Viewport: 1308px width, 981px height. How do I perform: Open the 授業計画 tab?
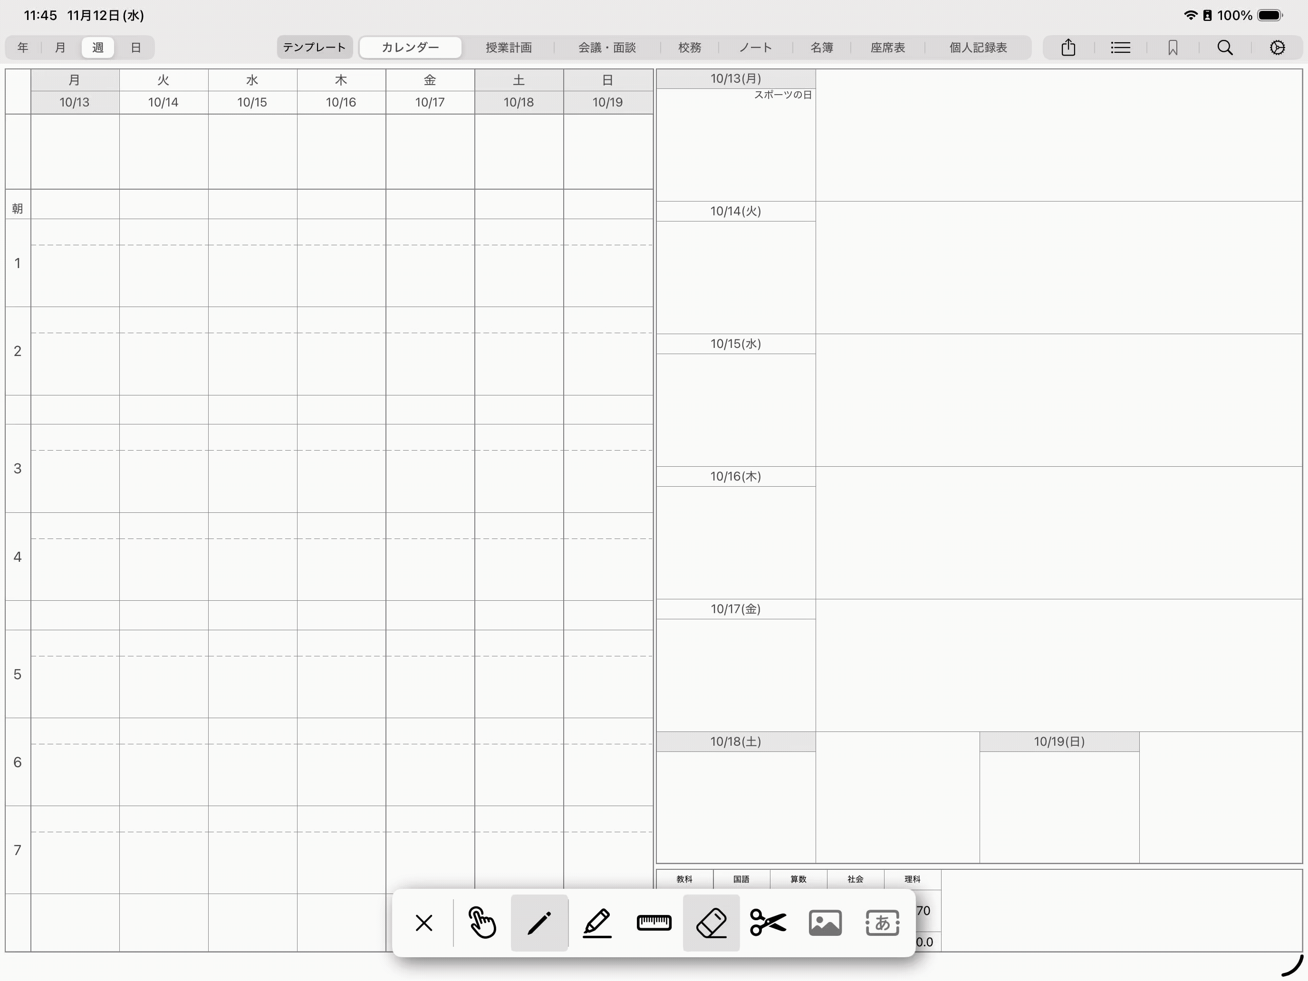tap(509, 48)
